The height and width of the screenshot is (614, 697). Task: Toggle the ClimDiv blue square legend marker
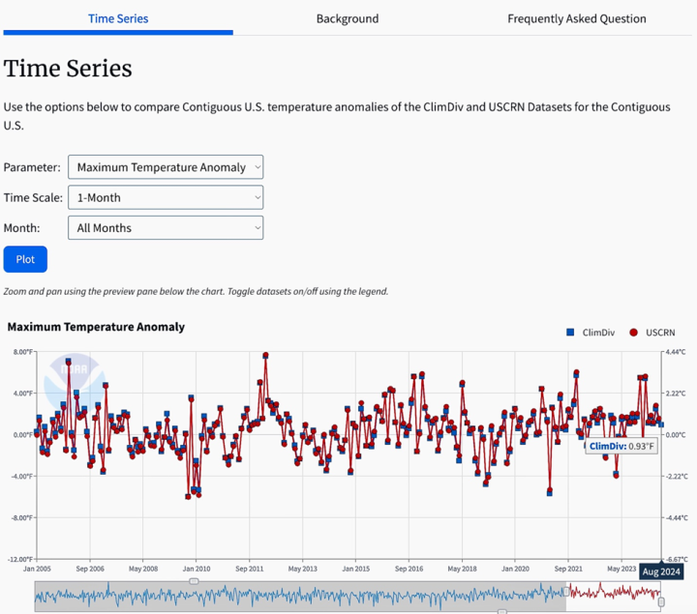point(571,333)
